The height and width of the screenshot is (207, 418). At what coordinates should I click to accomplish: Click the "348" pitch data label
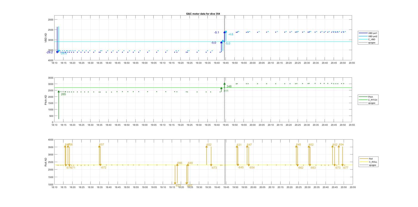click(229, 87)
